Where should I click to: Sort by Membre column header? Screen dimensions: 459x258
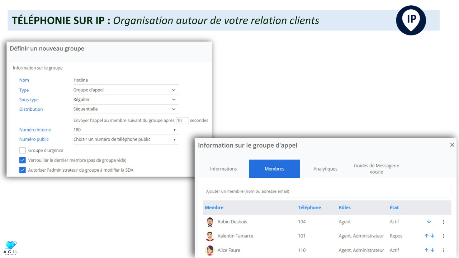point(214,207)
